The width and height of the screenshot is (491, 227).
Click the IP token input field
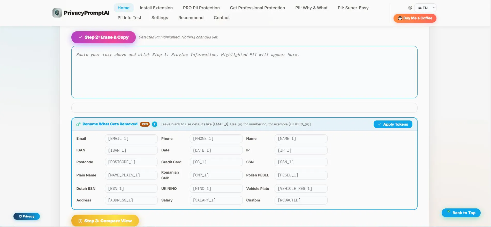click(301, 150)
